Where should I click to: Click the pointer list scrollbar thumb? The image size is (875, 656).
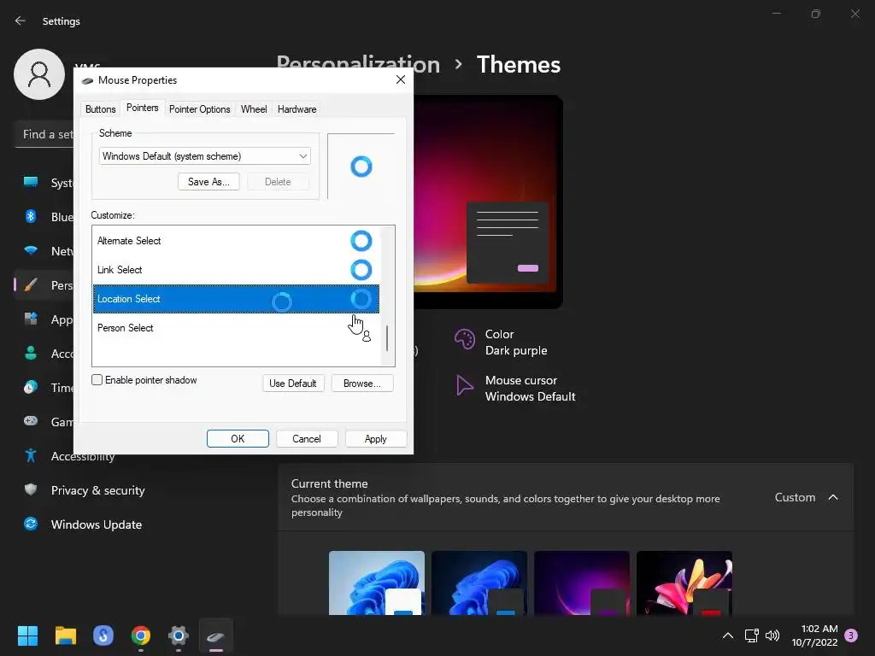click(387, 338)
